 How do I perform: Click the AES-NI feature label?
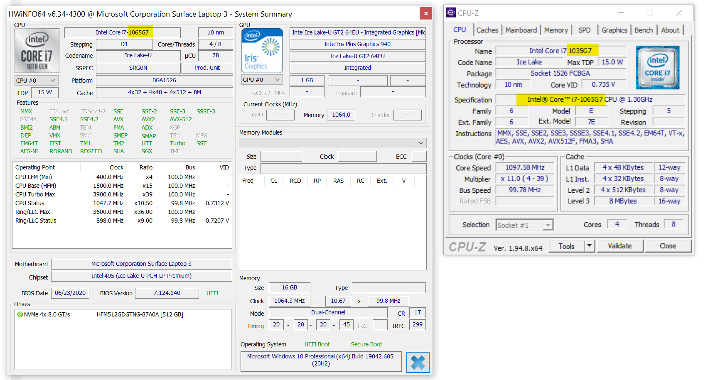tap(29, 151)
